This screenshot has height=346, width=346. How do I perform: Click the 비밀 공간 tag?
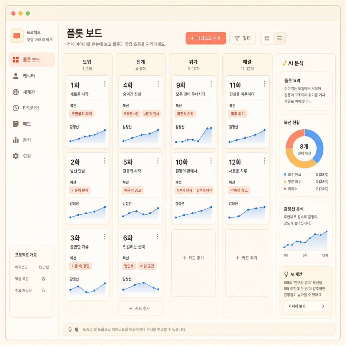point(147,266)
